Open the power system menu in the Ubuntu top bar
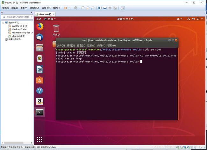The width and height of the screenshot is (207, 150). tap(199, 19)
